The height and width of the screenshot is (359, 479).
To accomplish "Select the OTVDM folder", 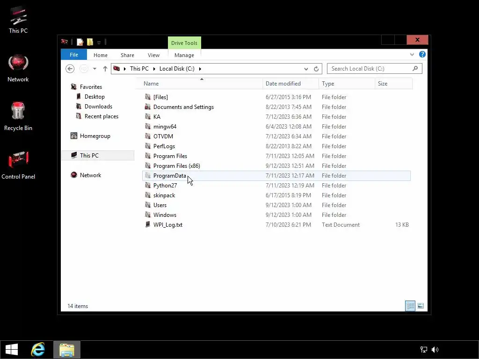I will 276,136.
